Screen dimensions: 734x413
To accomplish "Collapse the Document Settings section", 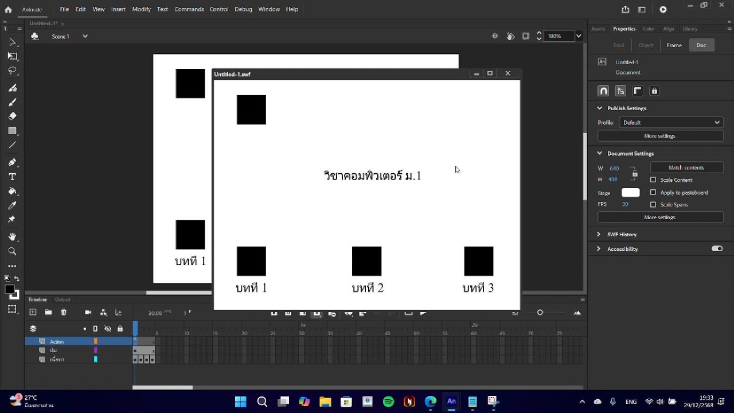I will point(600,153).
